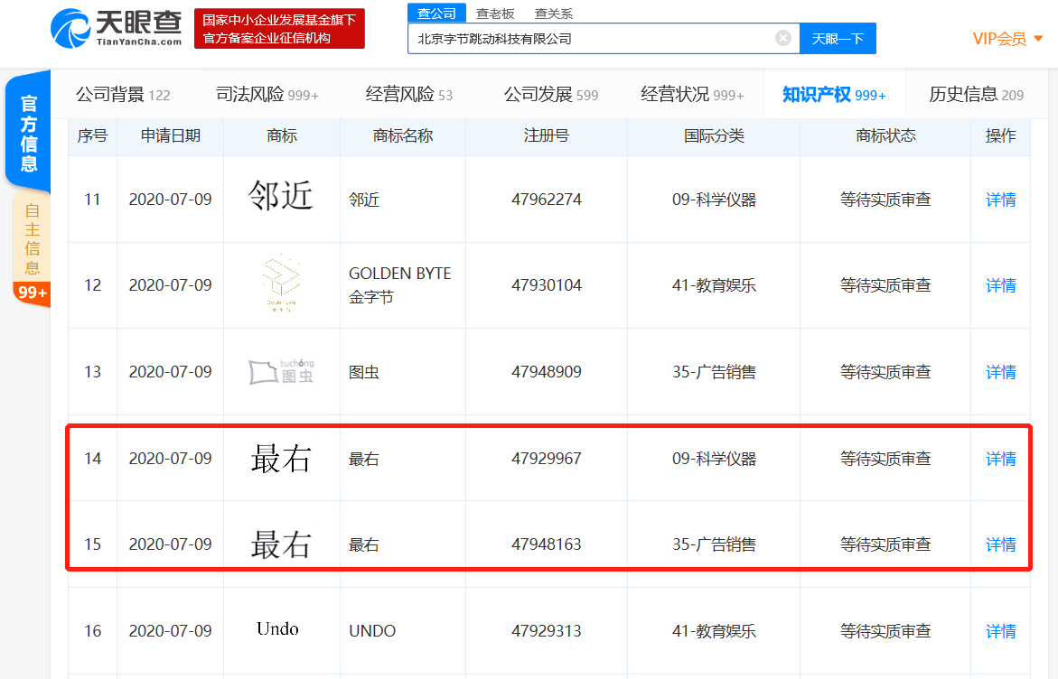The width and height of the screenshot is (1058, 679).
Task: Click registration number 47930104
Action: point(547,285)
